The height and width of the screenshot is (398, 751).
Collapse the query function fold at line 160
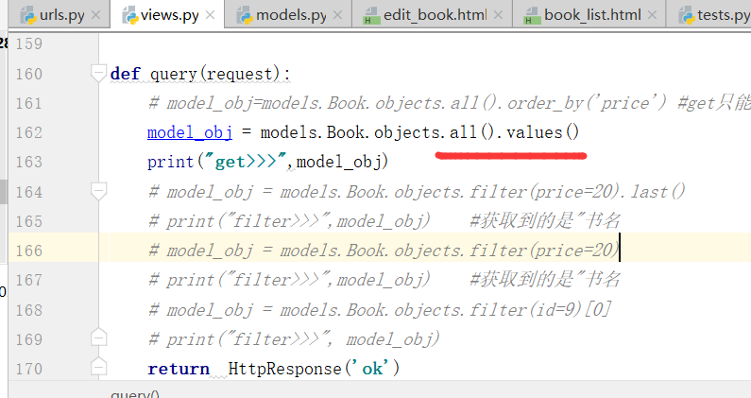pos(98,74)
